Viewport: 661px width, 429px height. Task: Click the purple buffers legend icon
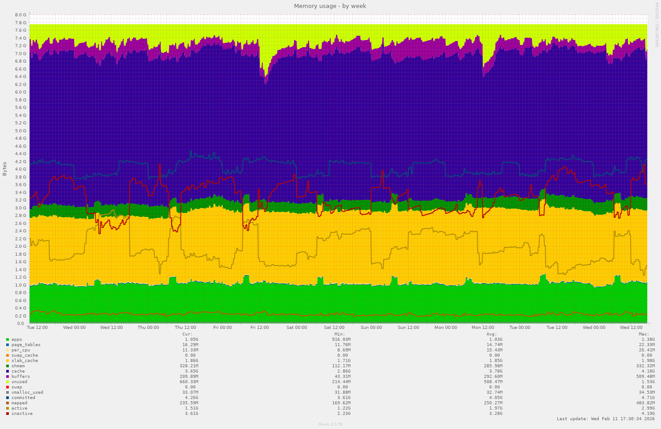[x=7, y=376]
